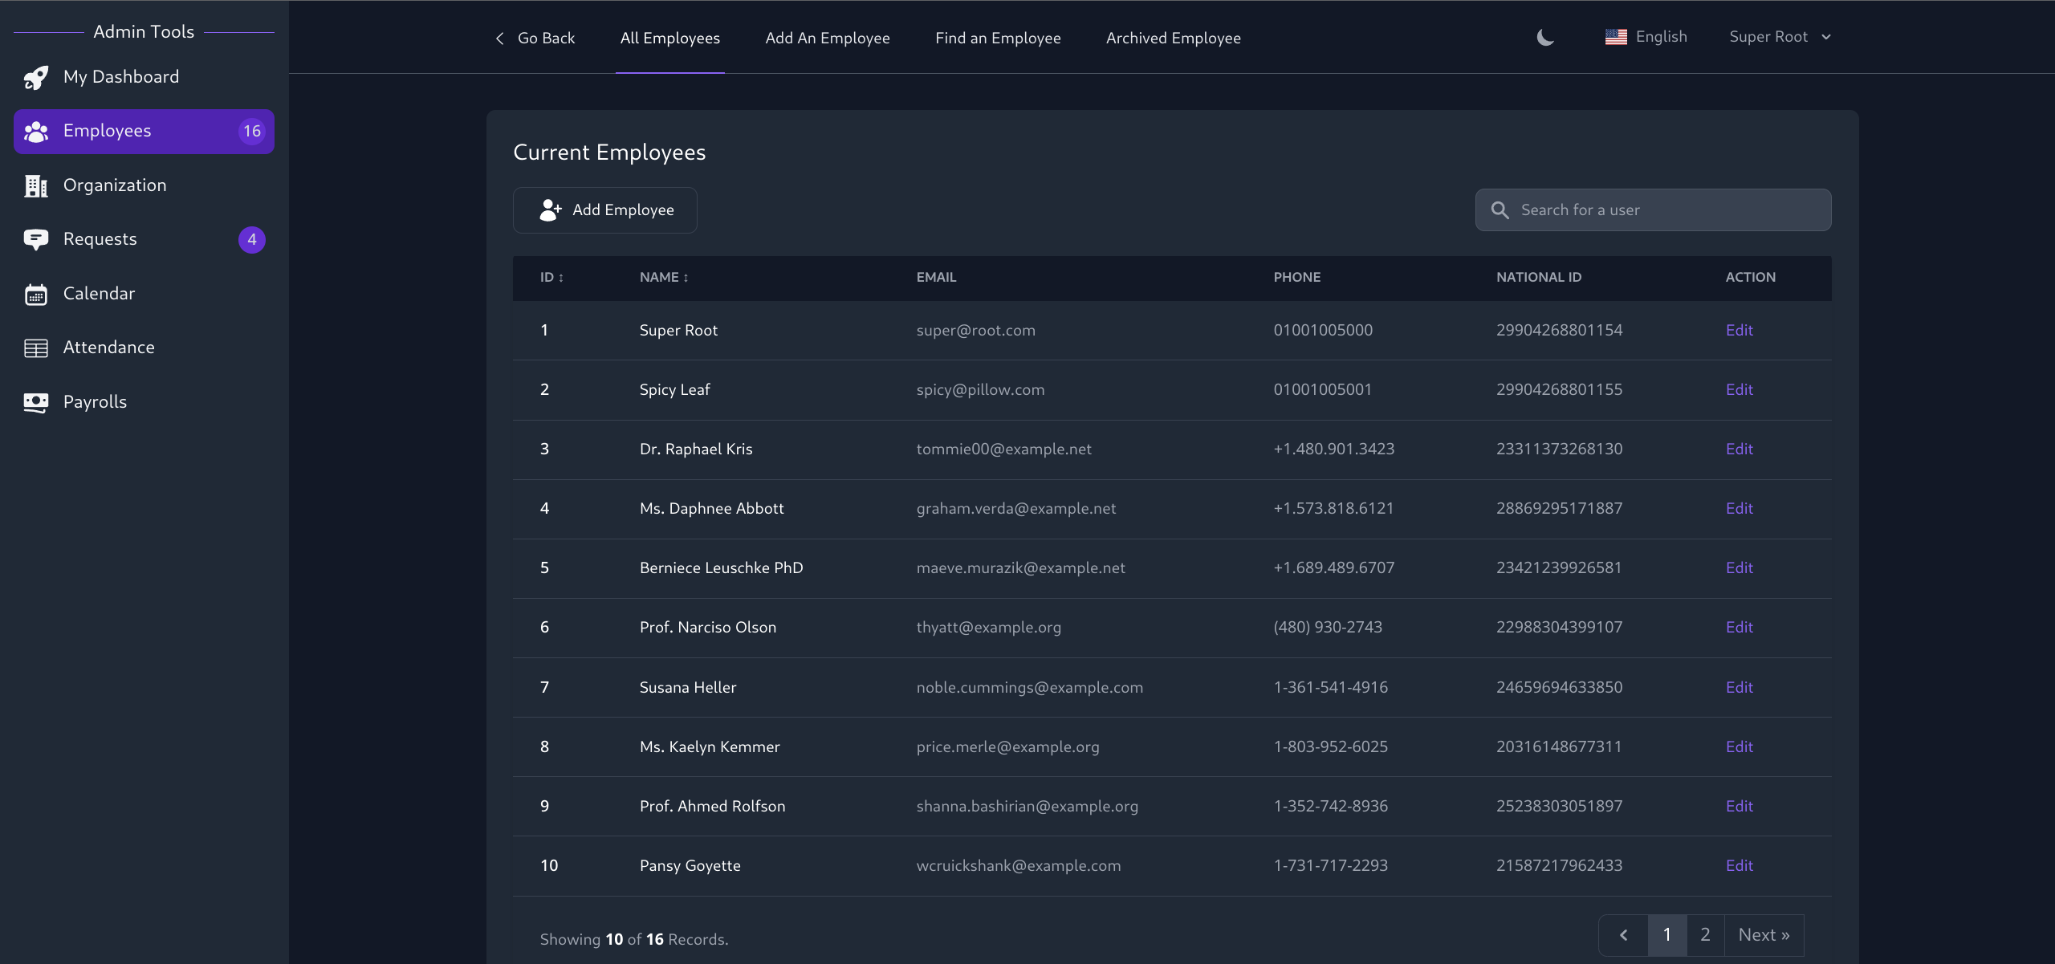The image size is (2055, 964).
Task: Sort the table by NAME column
Action: (664, 278)
